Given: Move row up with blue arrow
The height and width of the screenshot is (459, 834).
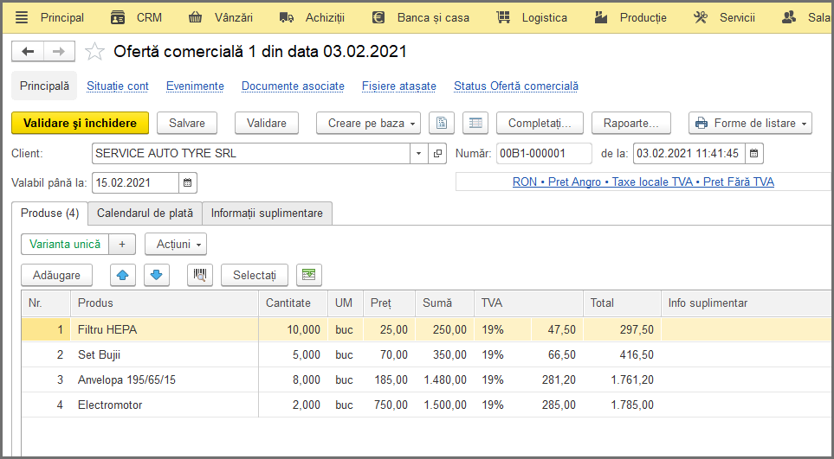Looking at the screenshot, I should [x=123, y=275].
